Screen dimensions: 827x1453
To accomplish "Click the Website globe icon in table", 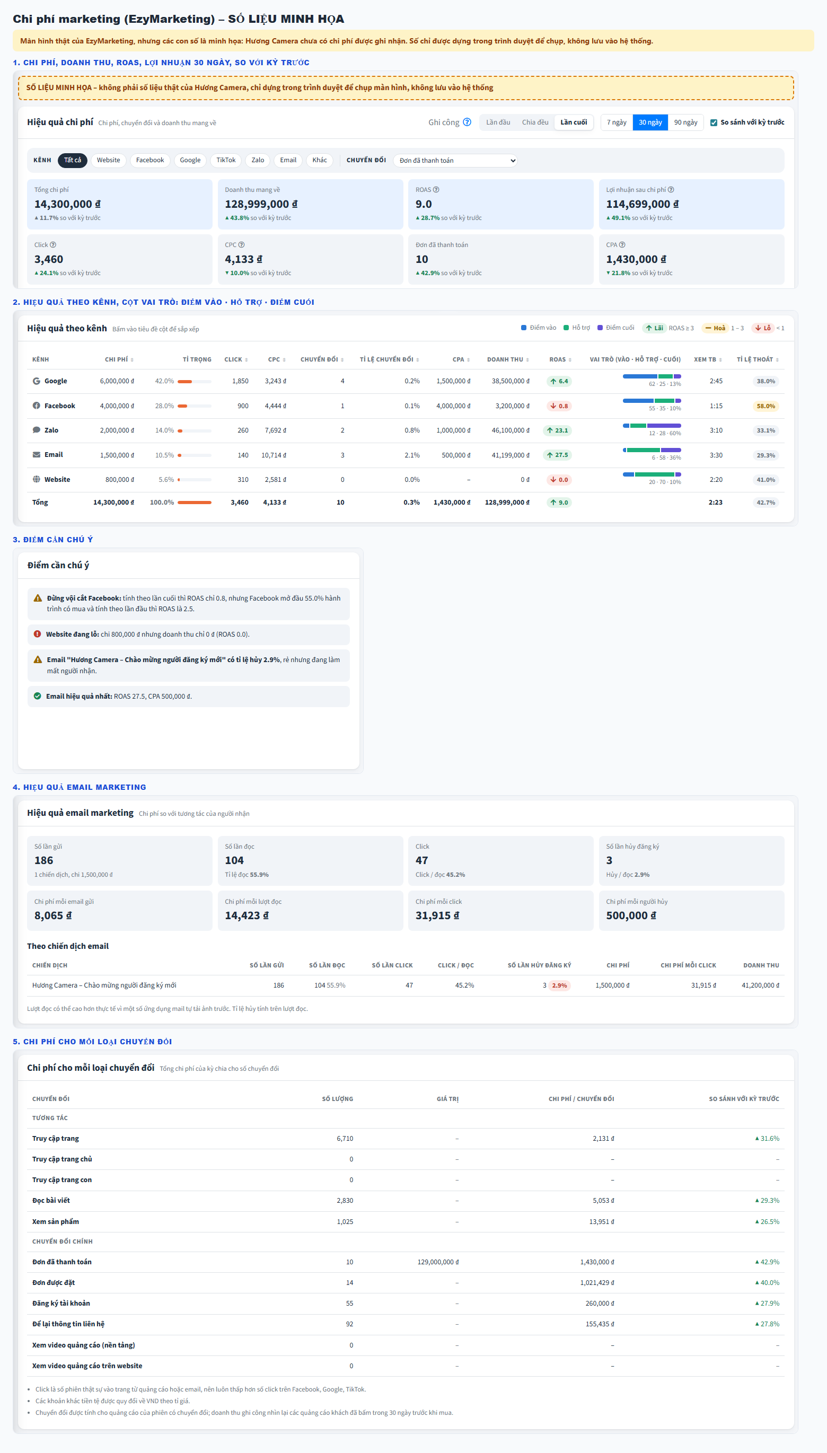I will [37, 479].
